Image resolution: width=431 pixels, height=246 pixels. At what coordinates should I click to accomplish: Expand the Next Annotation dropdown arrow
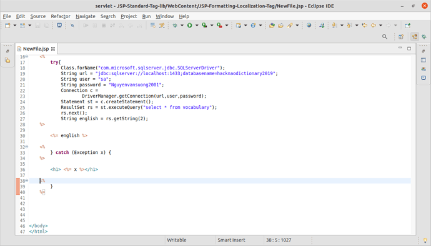(x=342, y=25)
